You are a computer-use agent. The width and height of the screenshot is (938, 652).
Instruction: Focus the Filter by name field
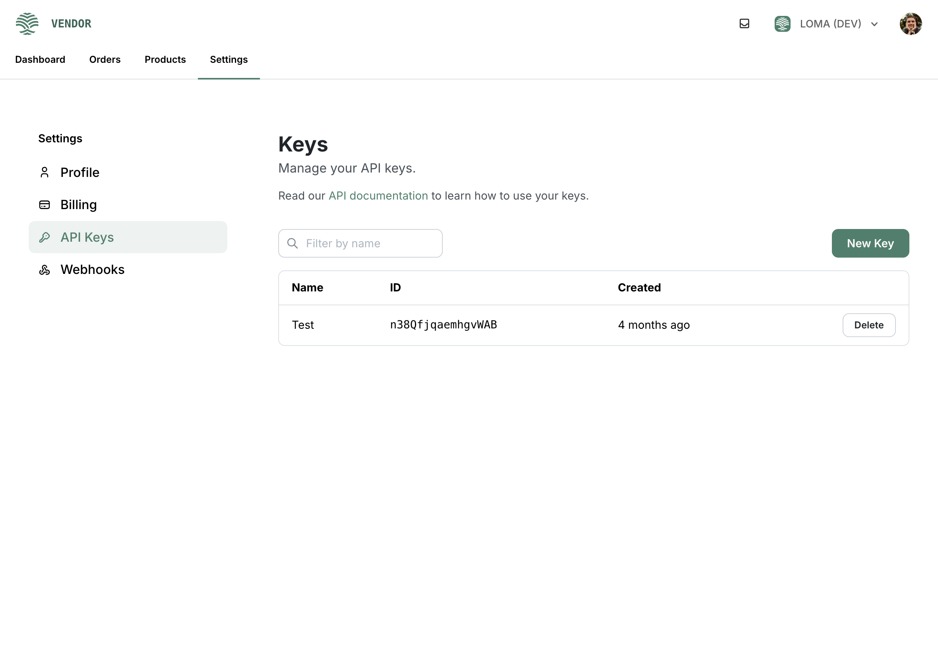pyautogui.click(x=368, y=243)
